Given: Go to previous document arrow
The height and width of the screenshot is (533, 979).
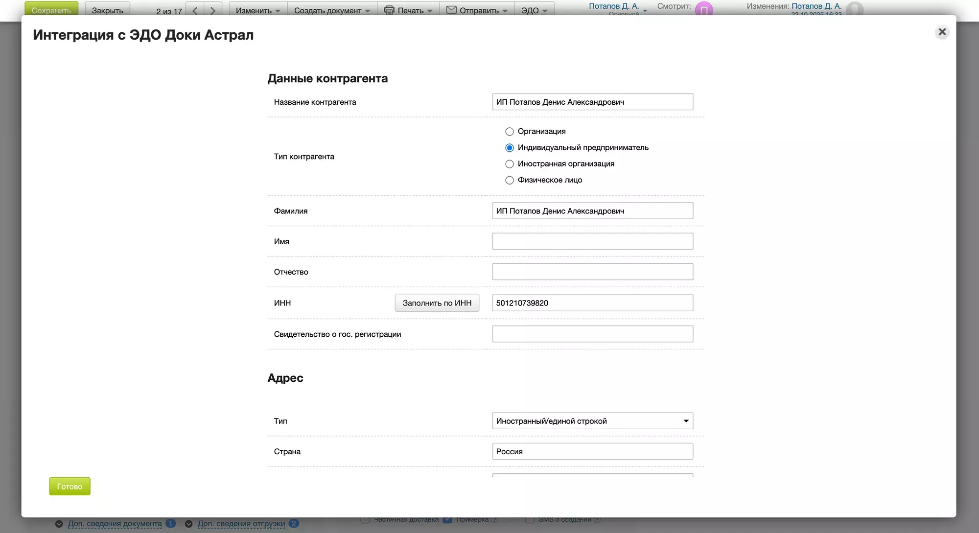Looking at the screenshot, I should [195, 10].
